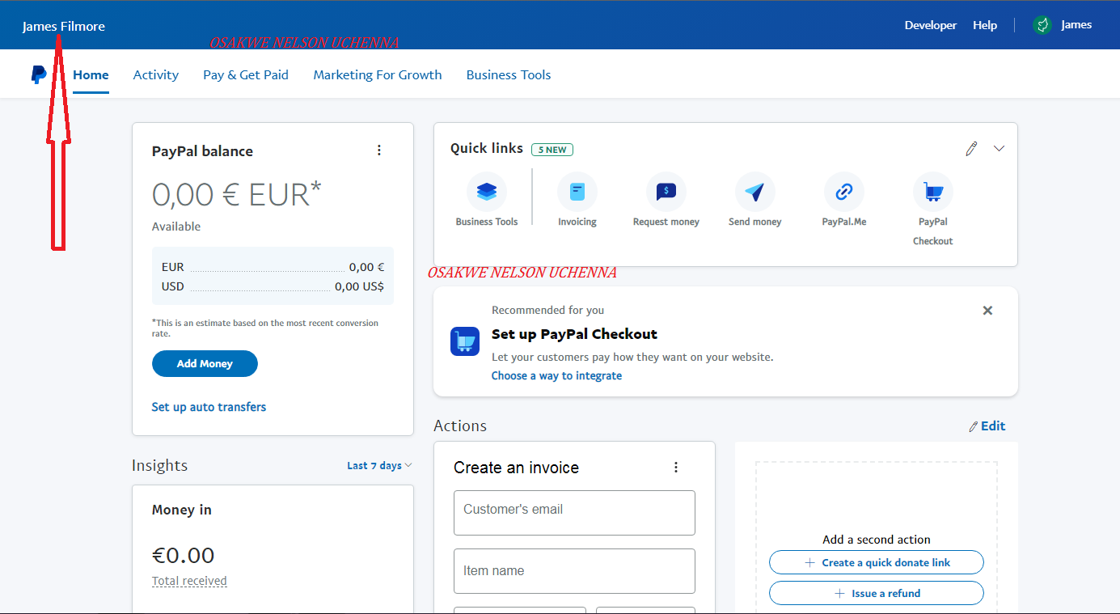This screenshot has height=614, width=1120.
Task: Open the James account menu
Action: pyautogui.click(x=1076, y=25)
